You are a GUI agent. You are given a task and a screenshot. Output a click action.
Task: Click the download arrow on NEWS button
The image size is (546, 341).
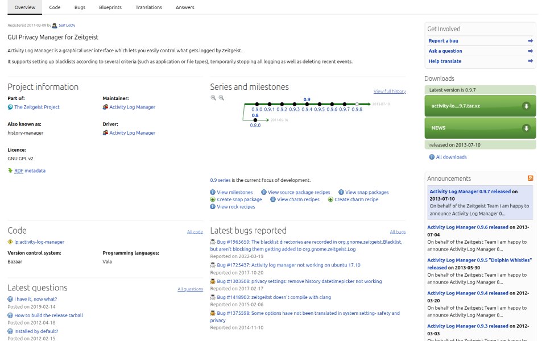(x=526, y=128)
